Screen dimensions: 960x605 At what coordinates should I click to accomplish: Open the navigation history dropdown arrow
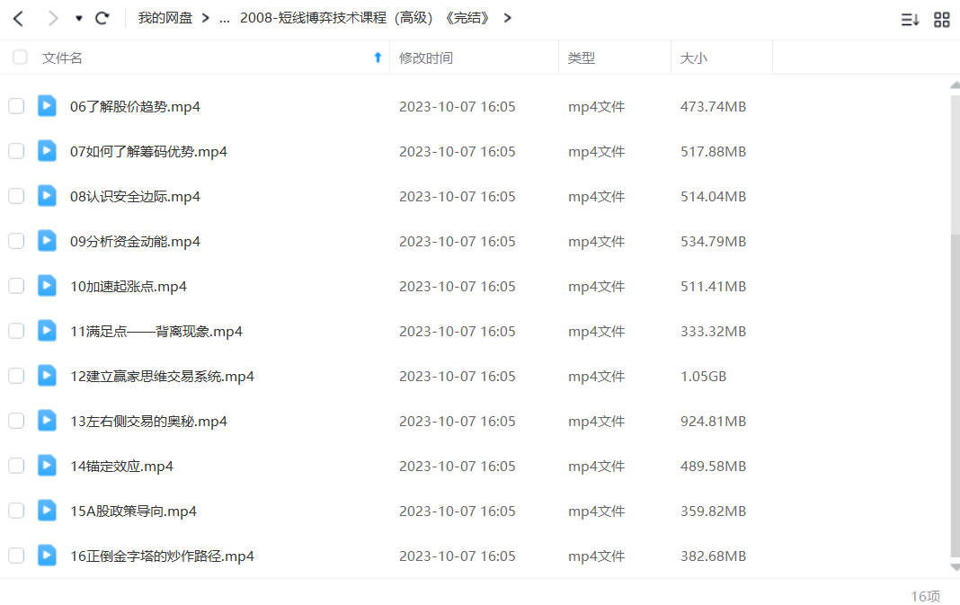point(78,18)
